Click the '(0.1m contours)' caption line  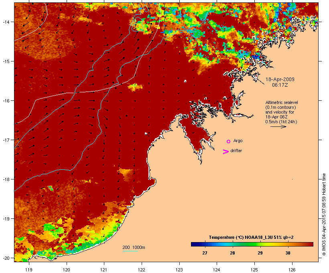[x=280, y=107]
